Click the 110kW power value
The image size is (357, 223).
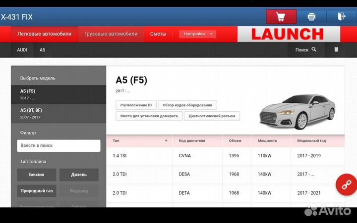click(264, 156)
